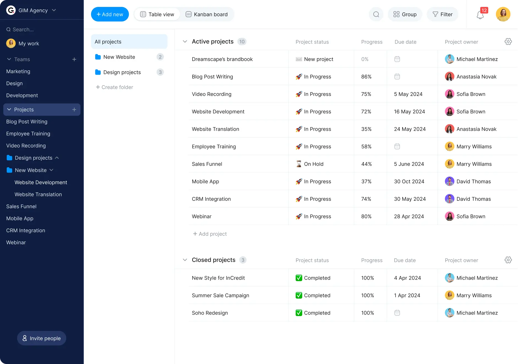This screenshot has height=364, width=518.
Task: Click the GIM Agency logo icon
Action: click(x=11, y=10)
